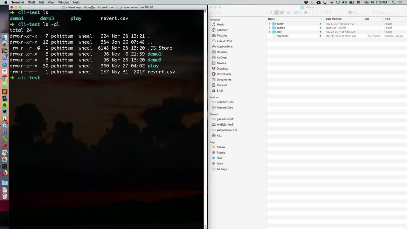Open the Help menu
Screen dimensions: 407x229
(x=76, y=2)
